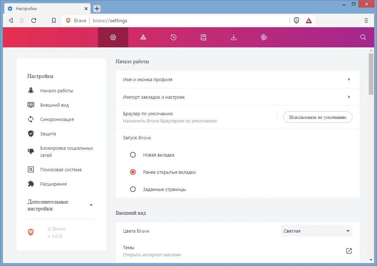Close the Настройки tab

[x=86, y=9]
